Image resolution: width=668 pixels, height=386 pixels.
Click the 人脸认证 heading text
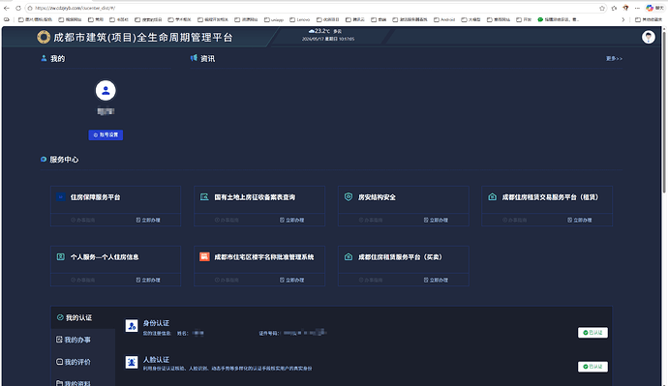pos(156,360)
